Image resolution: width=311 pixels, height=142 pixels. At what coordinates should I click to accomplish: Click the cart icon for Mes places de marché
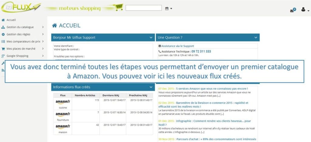(x=3, y=49)
